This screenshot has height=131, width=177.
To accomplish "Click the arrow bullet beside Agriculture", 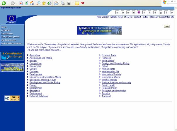I will [28, 55].
